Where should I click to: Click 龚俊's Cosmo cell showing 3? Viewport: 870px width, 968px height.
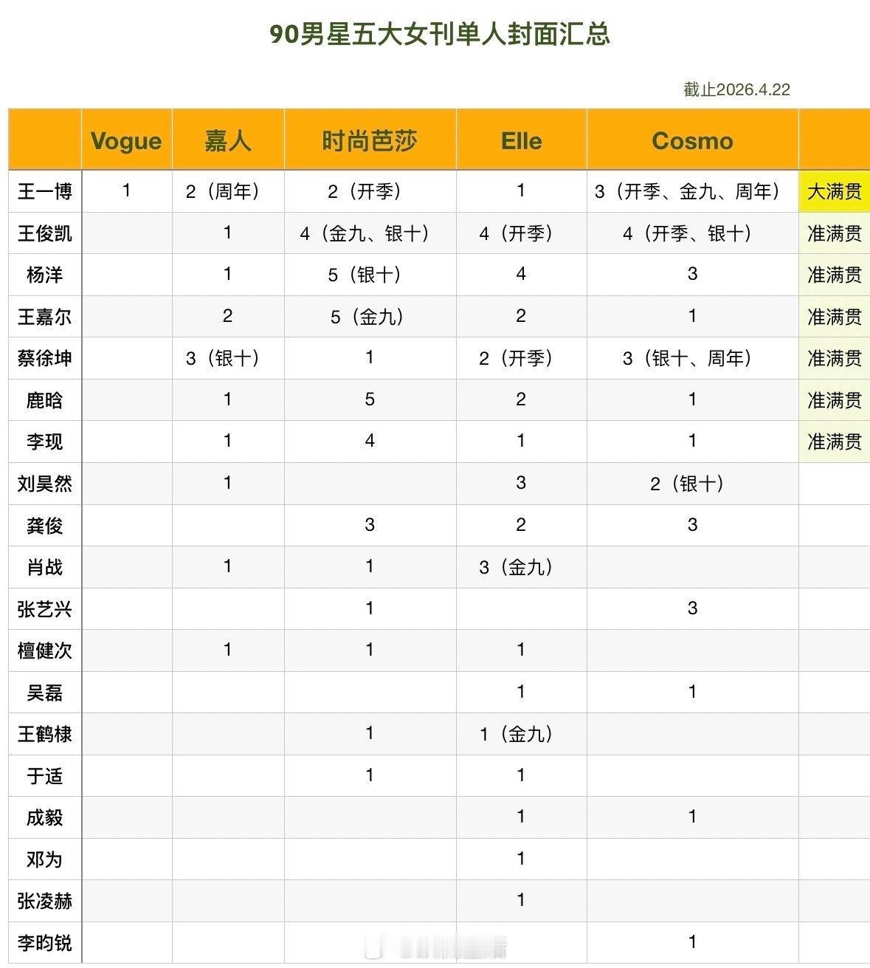tap(692, 524)
